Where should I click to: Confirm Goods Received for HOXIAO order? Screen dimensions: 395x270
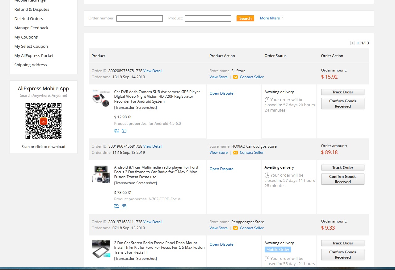pos(343,179)
